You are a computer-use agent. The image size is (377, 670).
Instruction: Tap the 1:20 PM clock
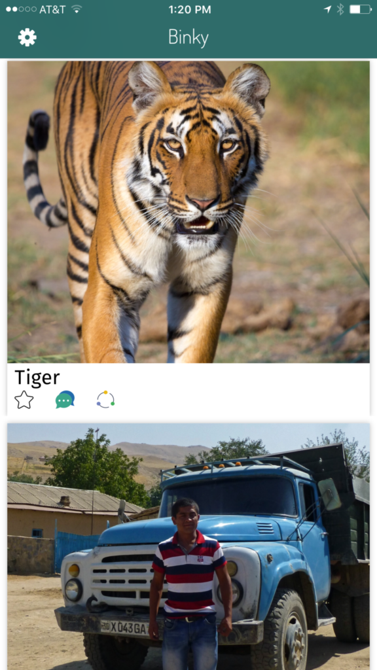pyautogui.click(x=189, y=9)
